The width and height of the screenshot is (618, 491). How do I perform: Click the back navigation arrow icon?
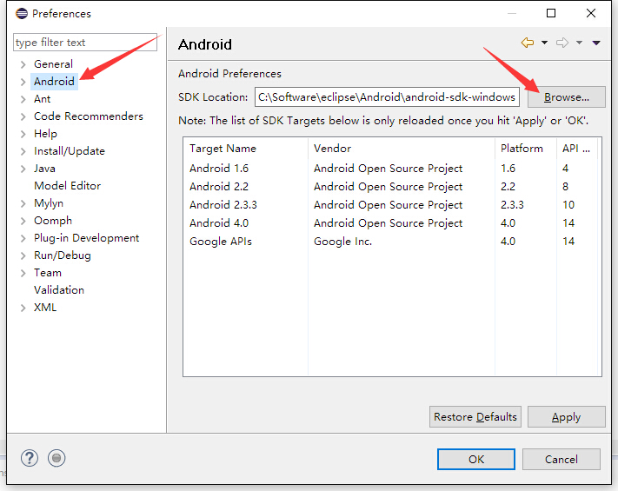click(528, 43)
